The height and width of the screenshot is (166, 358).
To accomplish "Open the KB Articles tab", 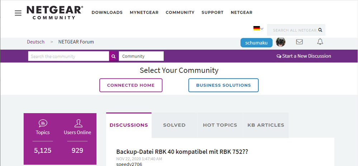I will pyautogui.click(x=266, y=125).
